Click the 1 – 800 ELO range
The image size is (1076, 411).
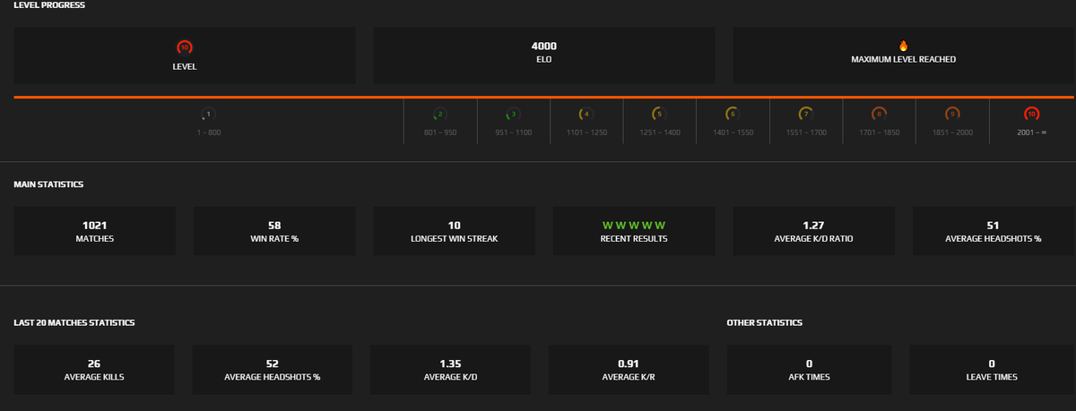208,132
